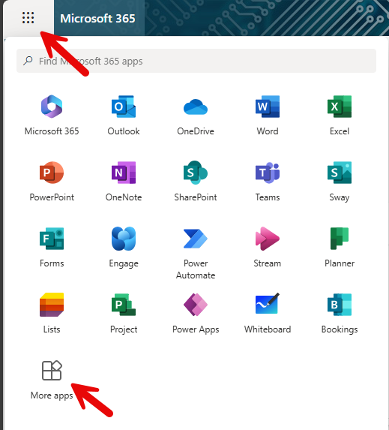Open Power Apps
Image resolution: width=389 pixels, height=430 pixels.
tap(196, 305)
